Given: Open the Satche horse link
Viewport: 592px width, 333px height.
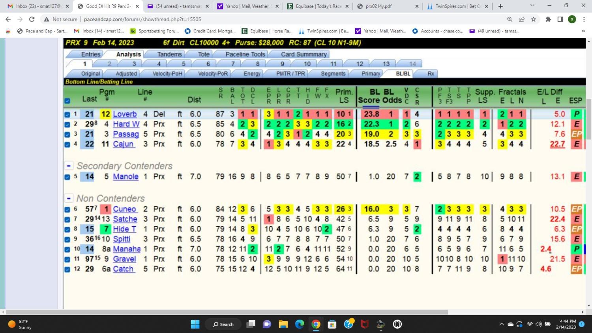Looking at the screenshot, I should [125, 219].
